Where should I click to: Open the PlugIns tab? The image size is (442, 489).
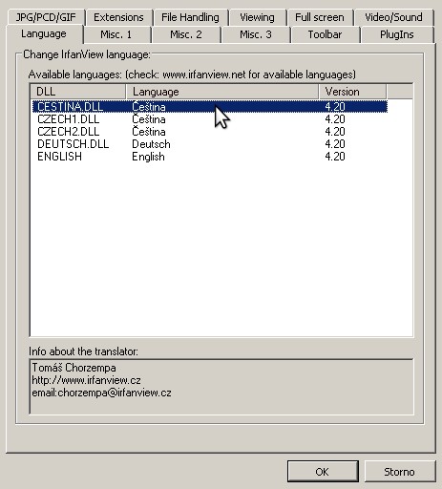click(x=397, y=34)
